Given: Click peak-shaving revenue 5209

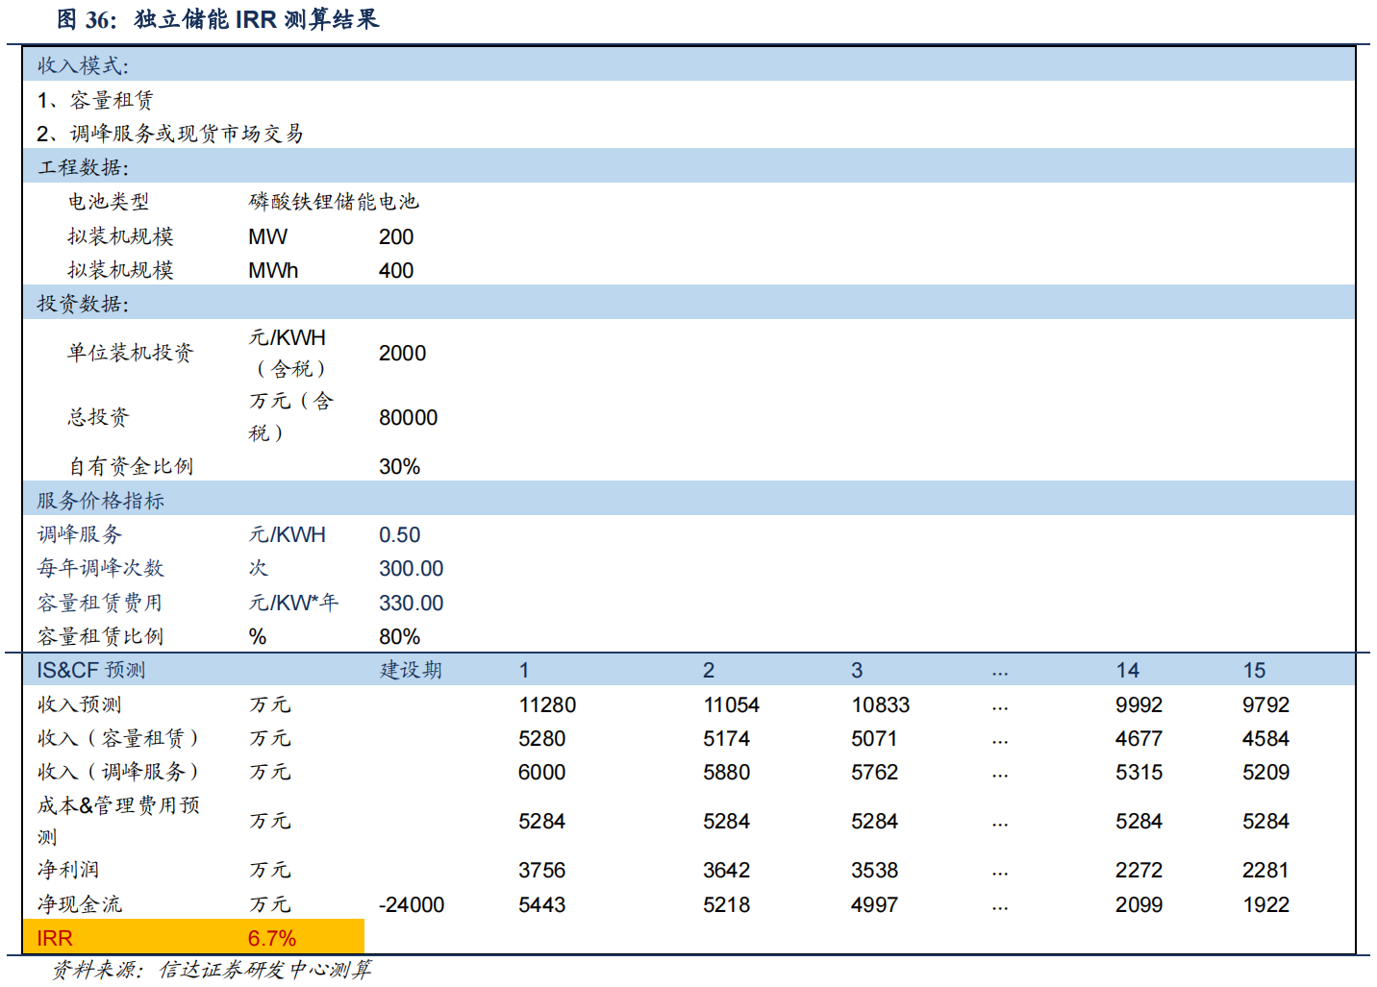Looking at the screenshot, I should (1265, 772).
